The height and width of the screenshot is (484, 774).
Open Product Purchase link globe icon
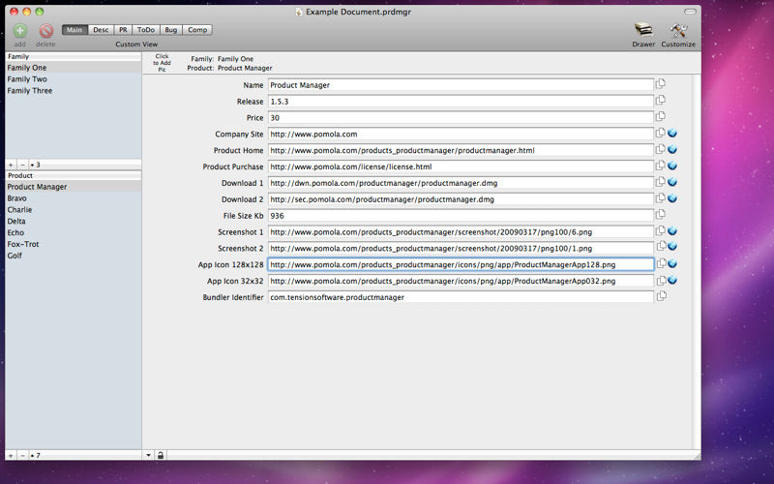[672, 166]
